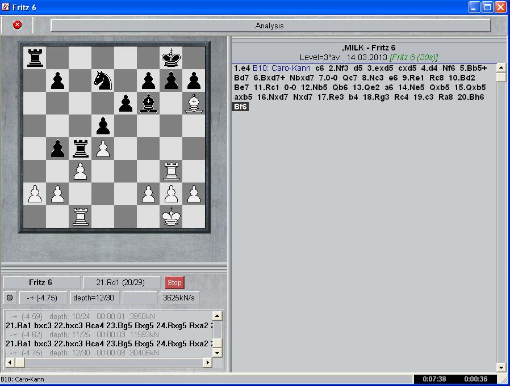Screen dimensions: 510x386
Task: Pick the black rook on c4
Action: 80,149
